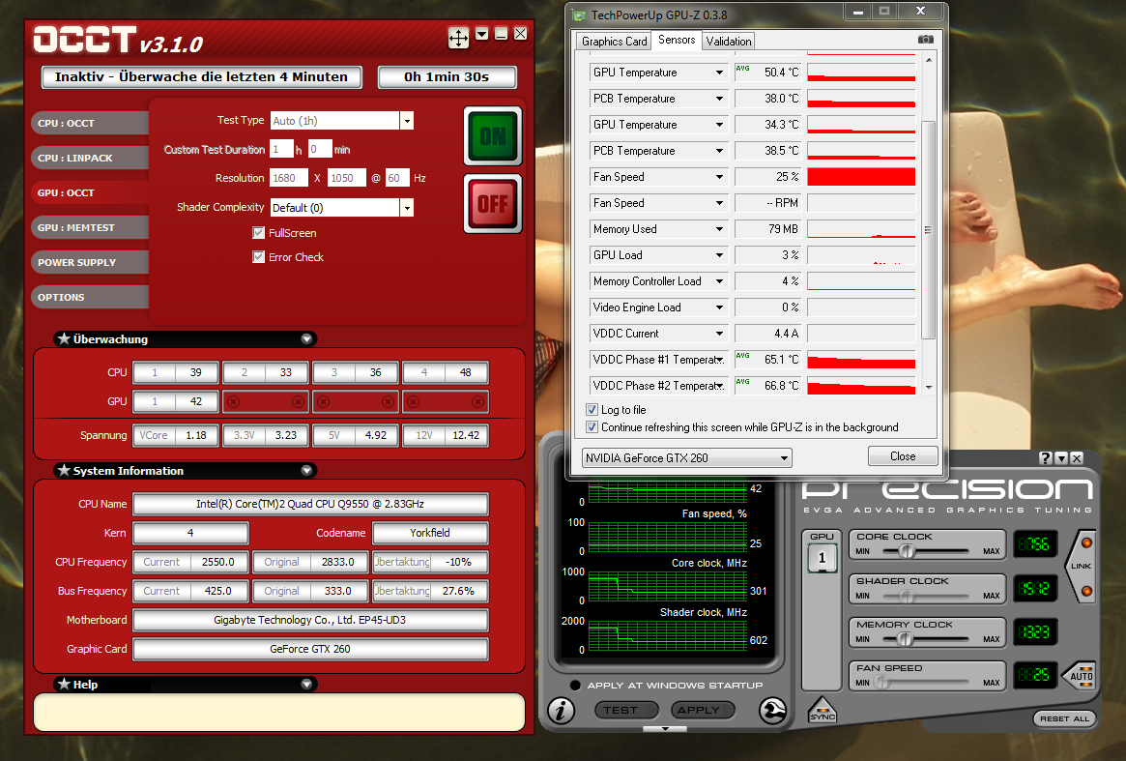
Task: Adjust the Fan Speed slider in Precision
Action: click(x=881, y=683)
